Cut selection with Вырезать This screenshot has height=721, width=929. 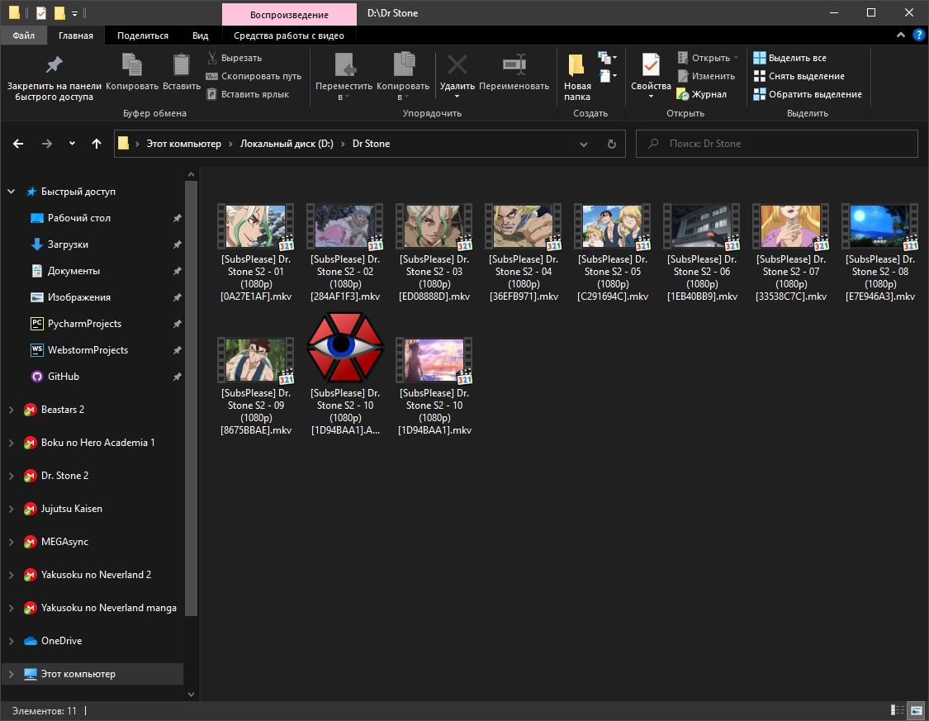[235, 58]
